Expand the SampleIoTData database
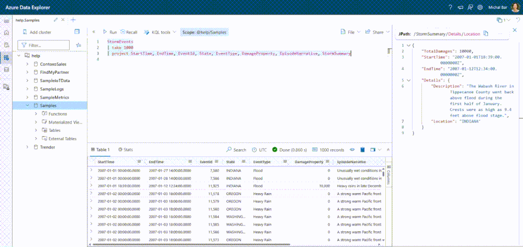The image size is (523, 247). point(27,81)
